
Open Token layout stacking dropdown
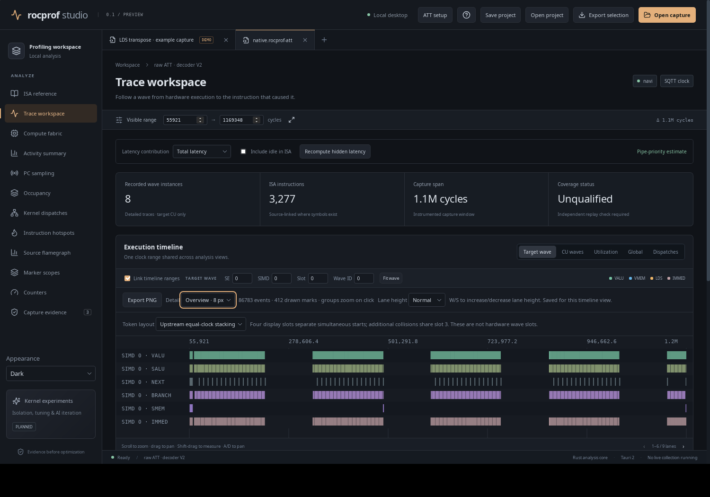point(201,324)
